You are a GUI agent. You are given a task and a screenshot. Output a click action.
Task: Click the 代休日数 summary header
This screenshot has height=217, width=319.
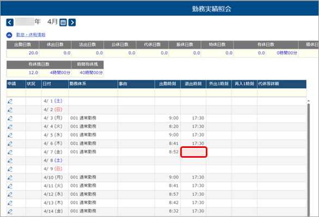click(x=152, y=45)
